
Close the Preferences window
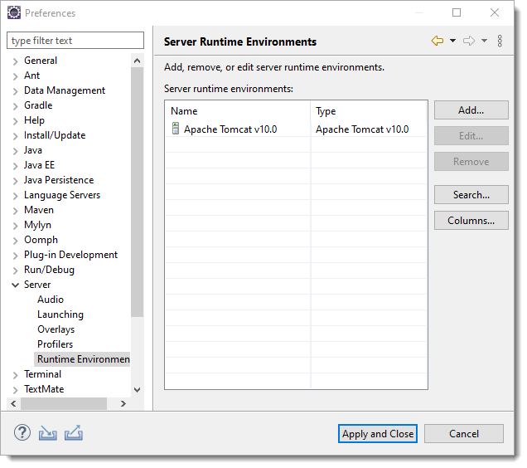click(x=495, y=12)
